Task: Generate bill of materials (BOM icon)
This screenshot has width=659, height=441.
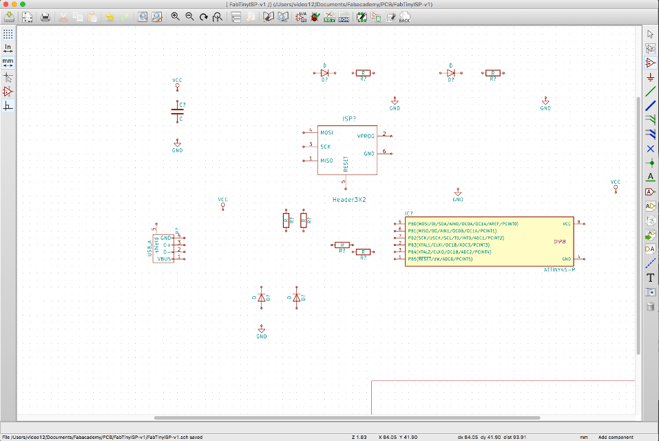Action: click(x=344, y=17)
